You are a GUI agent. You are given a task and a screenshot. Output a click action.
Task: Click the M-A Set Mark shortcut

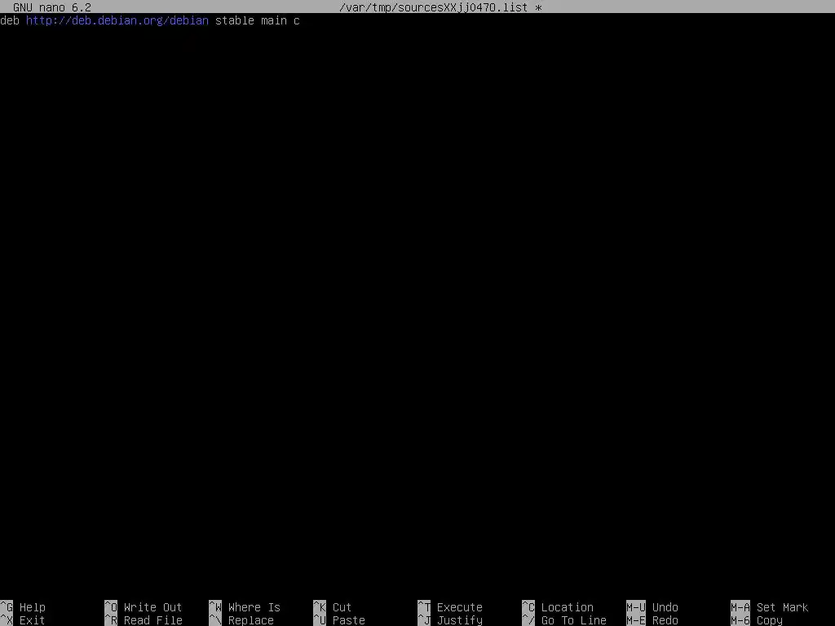pos(770,607)
